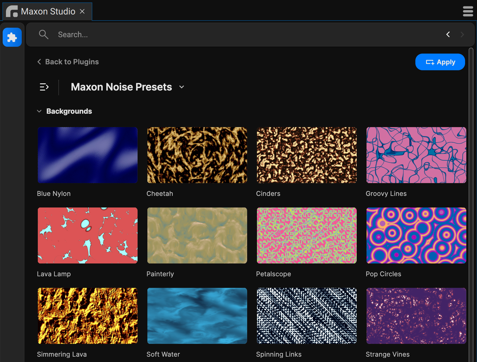Focus the Search input field
Viewport: 477px width, 362px height.
[x=250, y=35]
